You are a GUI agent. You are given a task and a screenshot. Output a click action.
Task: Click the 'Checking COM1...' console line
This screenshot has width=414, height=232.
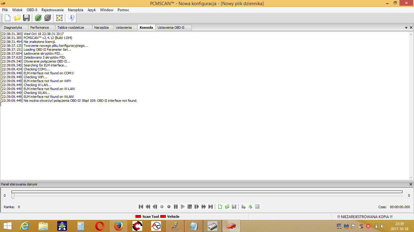(25, 69)
